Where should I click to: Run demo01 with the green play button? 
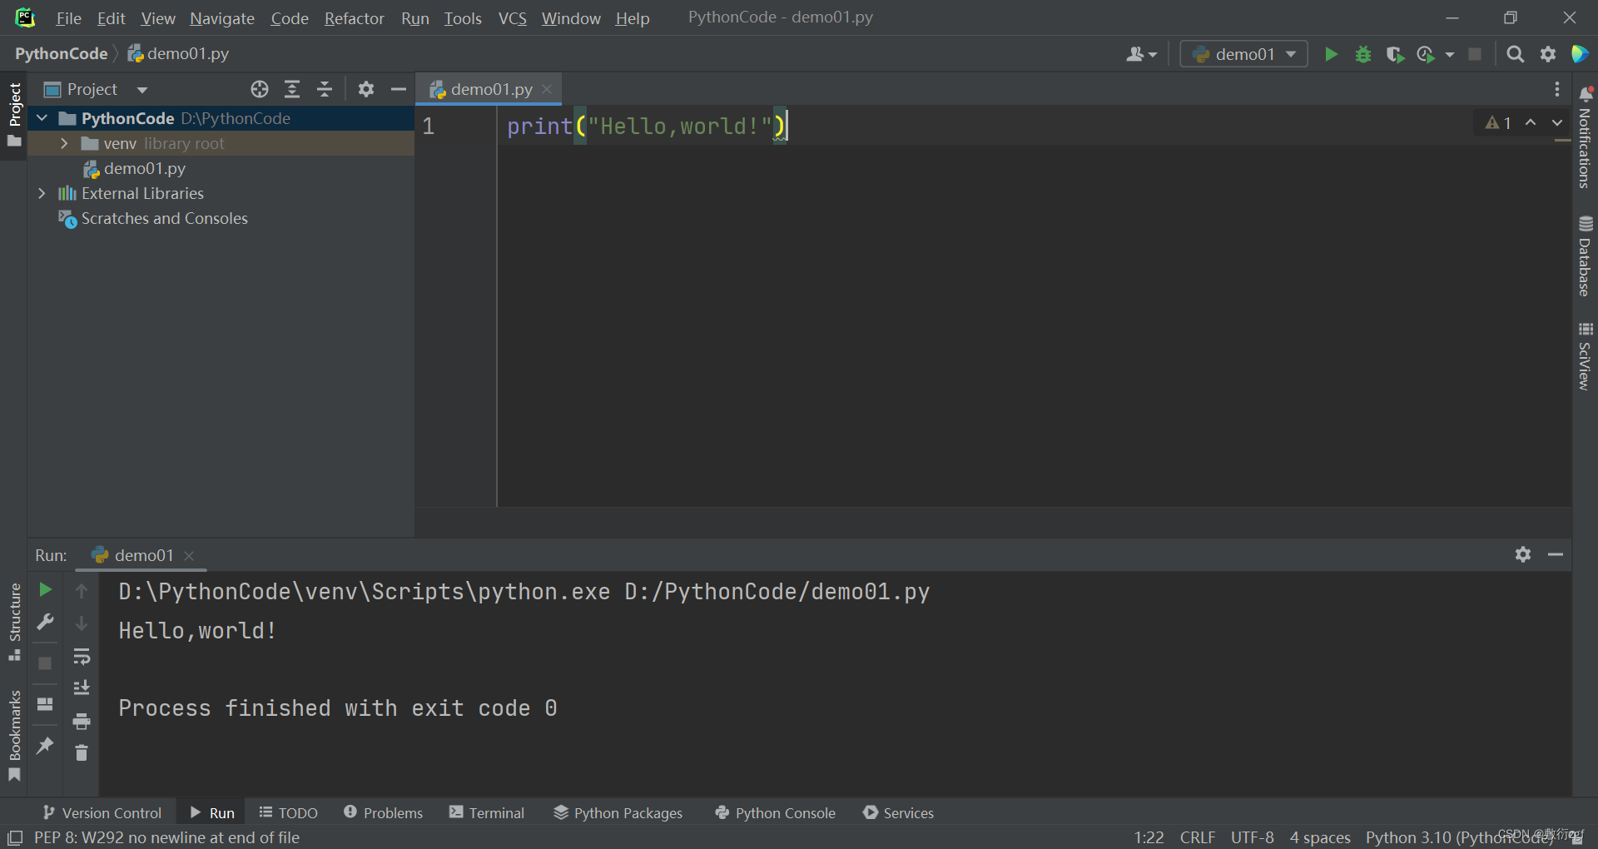pos(1331,54)
